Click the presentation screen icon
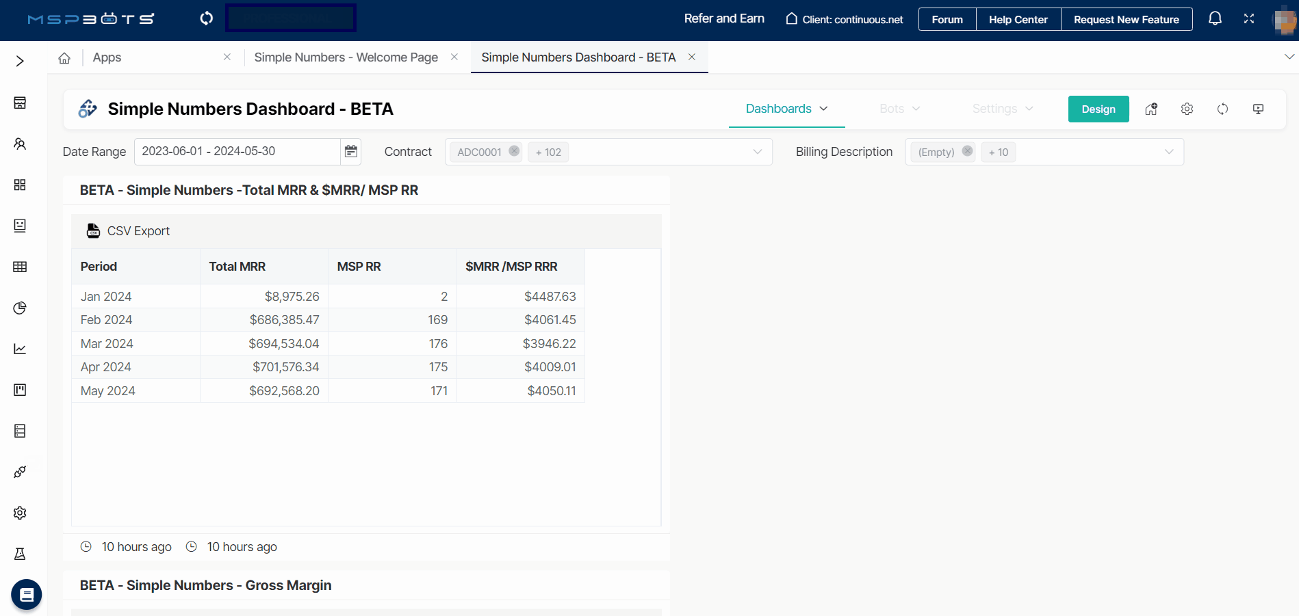Screen dimensions: 1299x616 [x=1258, y=109]
